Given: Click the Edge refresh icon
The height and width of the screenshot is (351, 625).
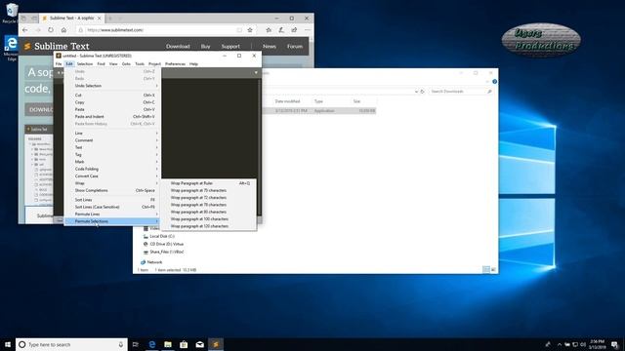Looking at the screenshot, I should (51, 30).
